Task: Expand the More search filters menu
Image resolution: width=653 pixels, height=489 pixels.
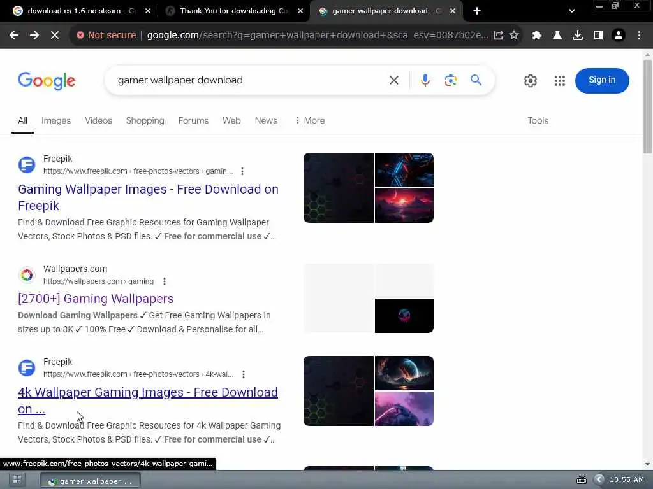Action: click(x=310, y=120)
